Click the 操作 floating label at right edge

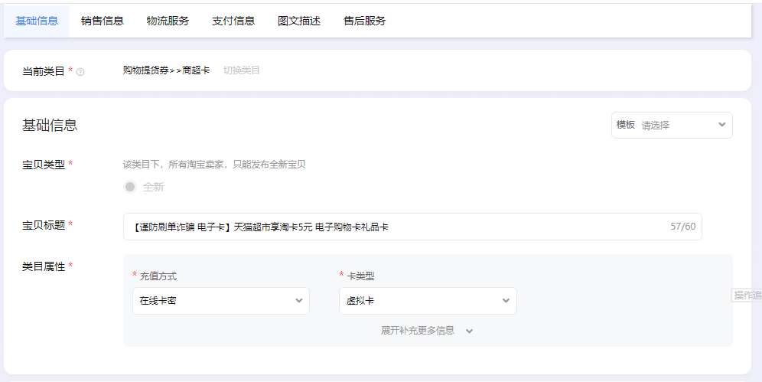pyautogui.click(x=747, y=295)
